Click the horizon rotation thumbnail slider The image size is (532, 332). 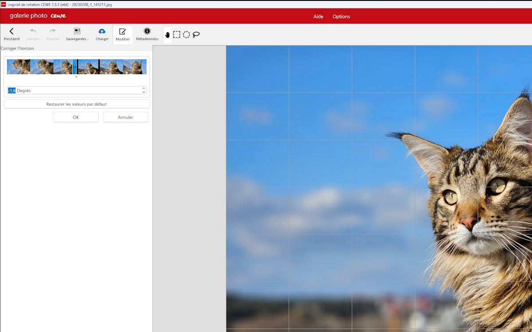click(x=77, y=67)
